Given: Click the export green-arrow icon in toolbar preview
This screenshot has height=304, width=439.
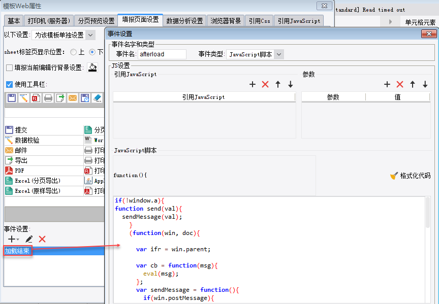Looking at the screenshot, I should (x=60, y=98).
